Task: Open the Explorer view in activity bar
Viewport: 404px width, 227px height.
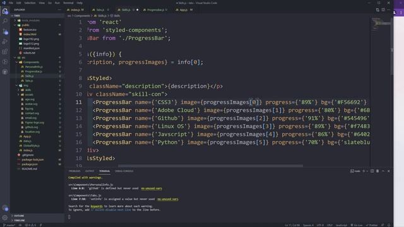Action: pyautogui.click(x=5, y=11)
